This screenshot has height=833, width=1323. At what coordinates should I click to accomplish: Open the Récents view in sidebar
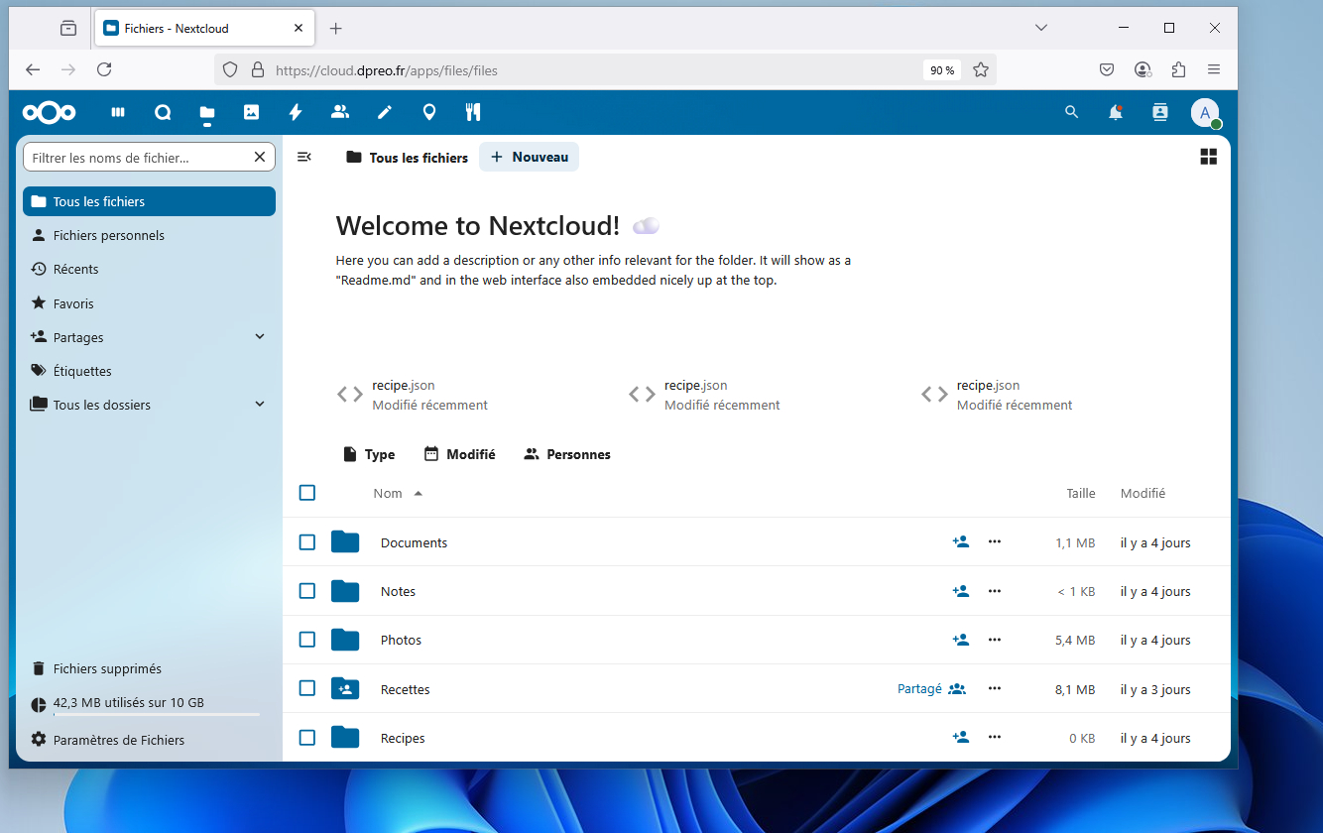[75, 269]
